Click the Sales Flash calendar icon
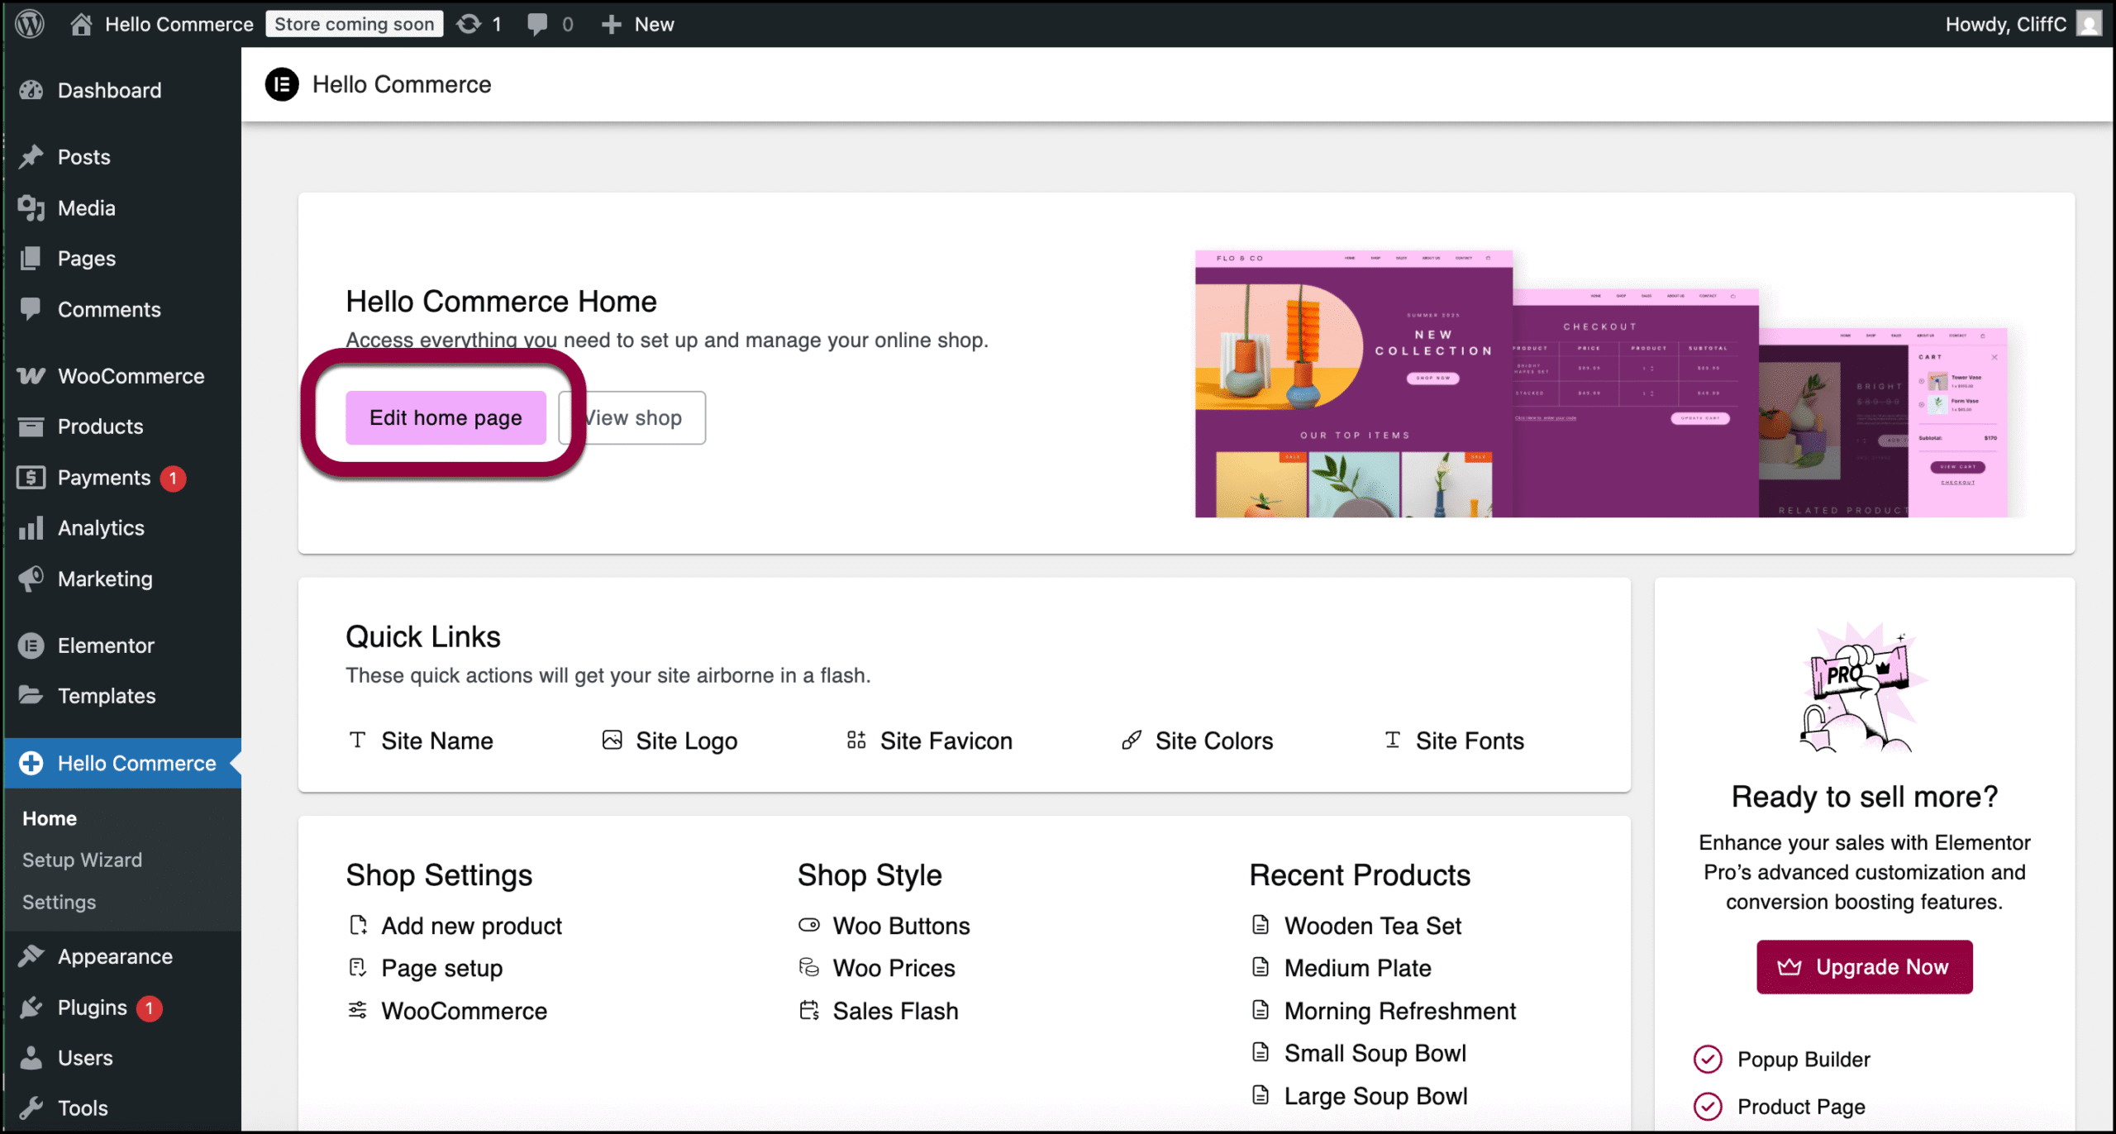The image size is (2116, 1134). (x=809, y=1010)
